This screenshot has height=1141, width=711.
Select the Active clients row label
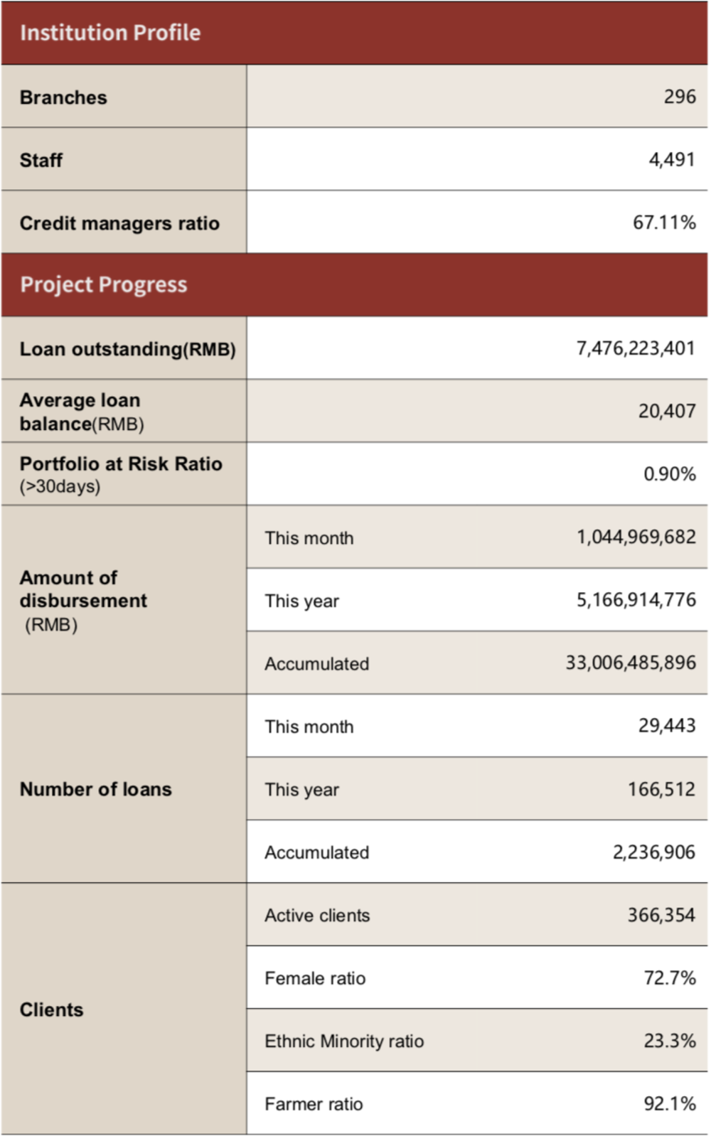pos(317,915)
